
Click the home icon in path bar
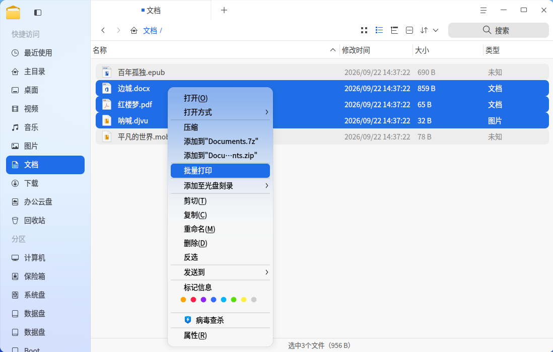coord(133,30)
